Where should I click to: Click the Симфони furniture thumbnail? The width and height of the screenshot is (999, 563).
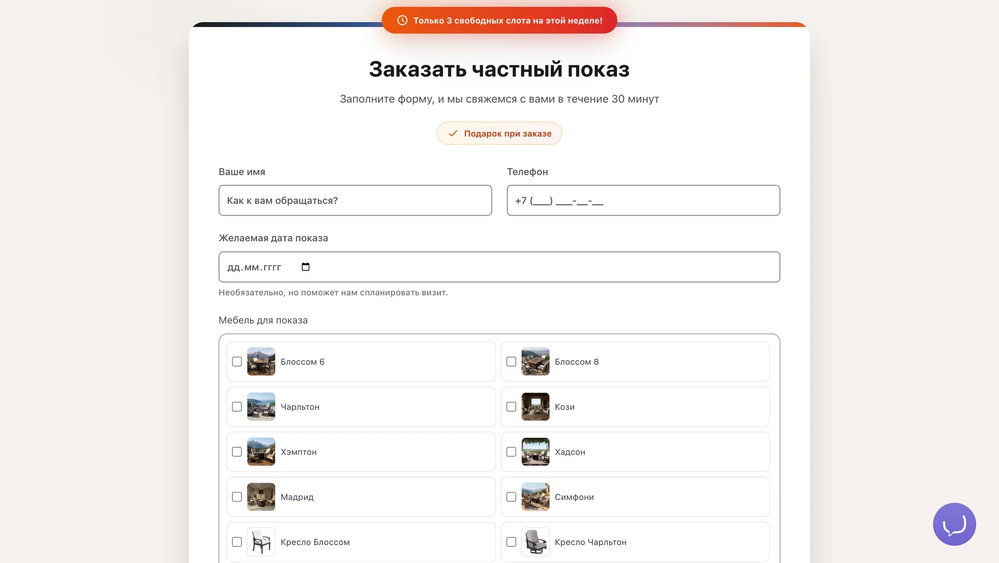coord(535,497)
